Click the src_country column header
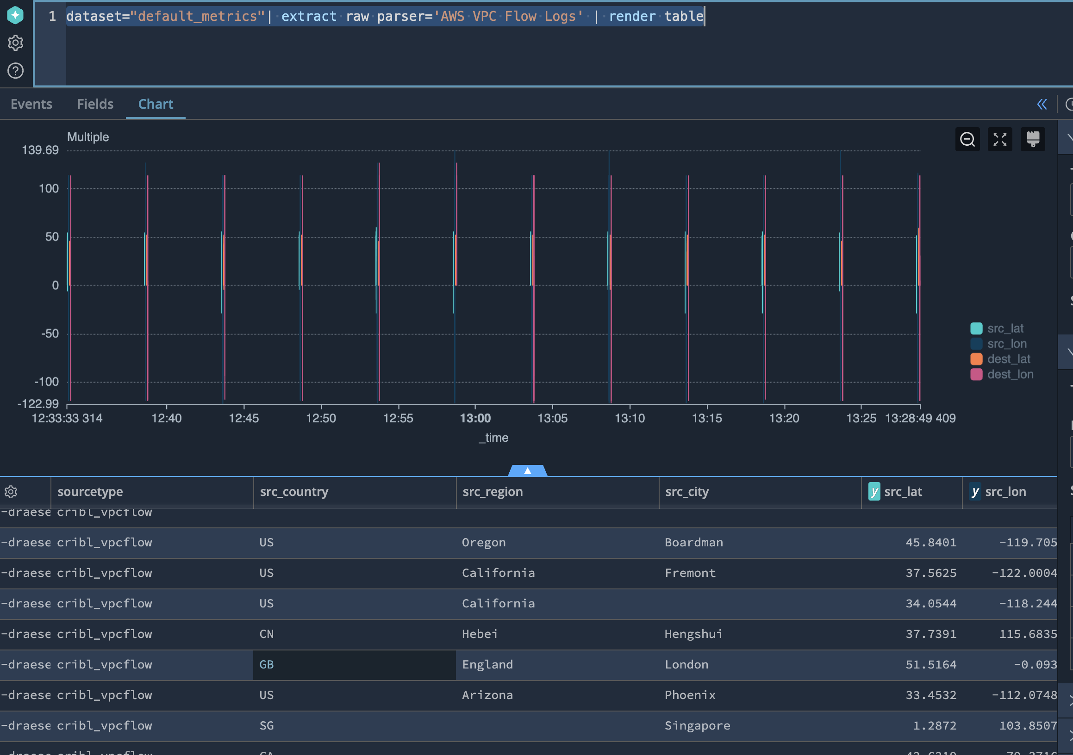The image size is (1073, 755). point(294,492)
